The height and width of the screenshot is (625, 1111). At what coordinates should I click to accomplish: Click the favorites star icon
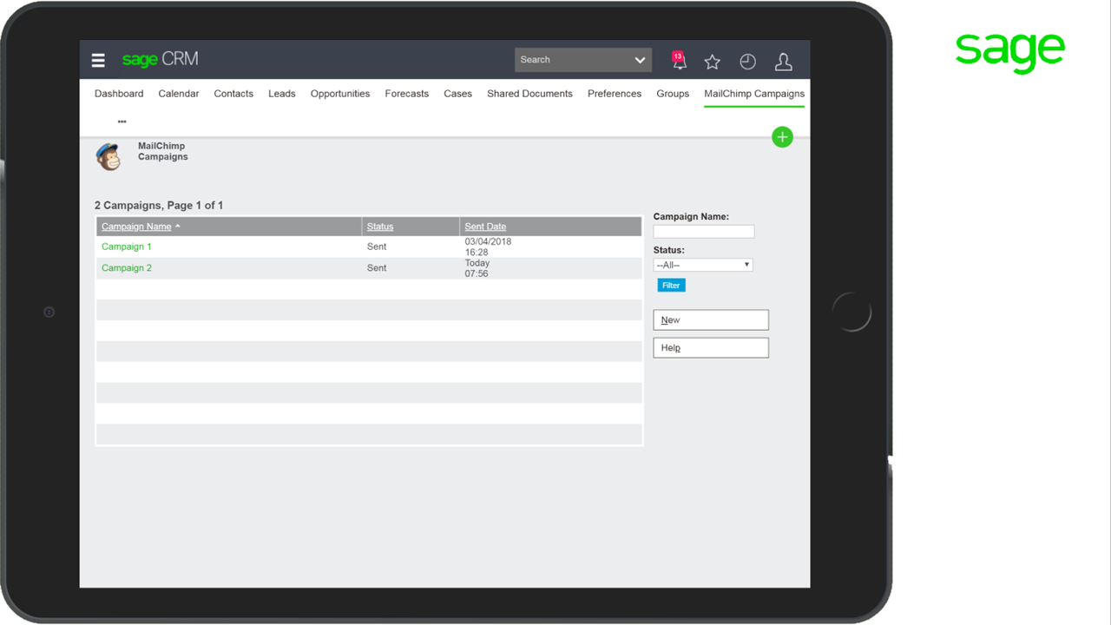(712, 62)
